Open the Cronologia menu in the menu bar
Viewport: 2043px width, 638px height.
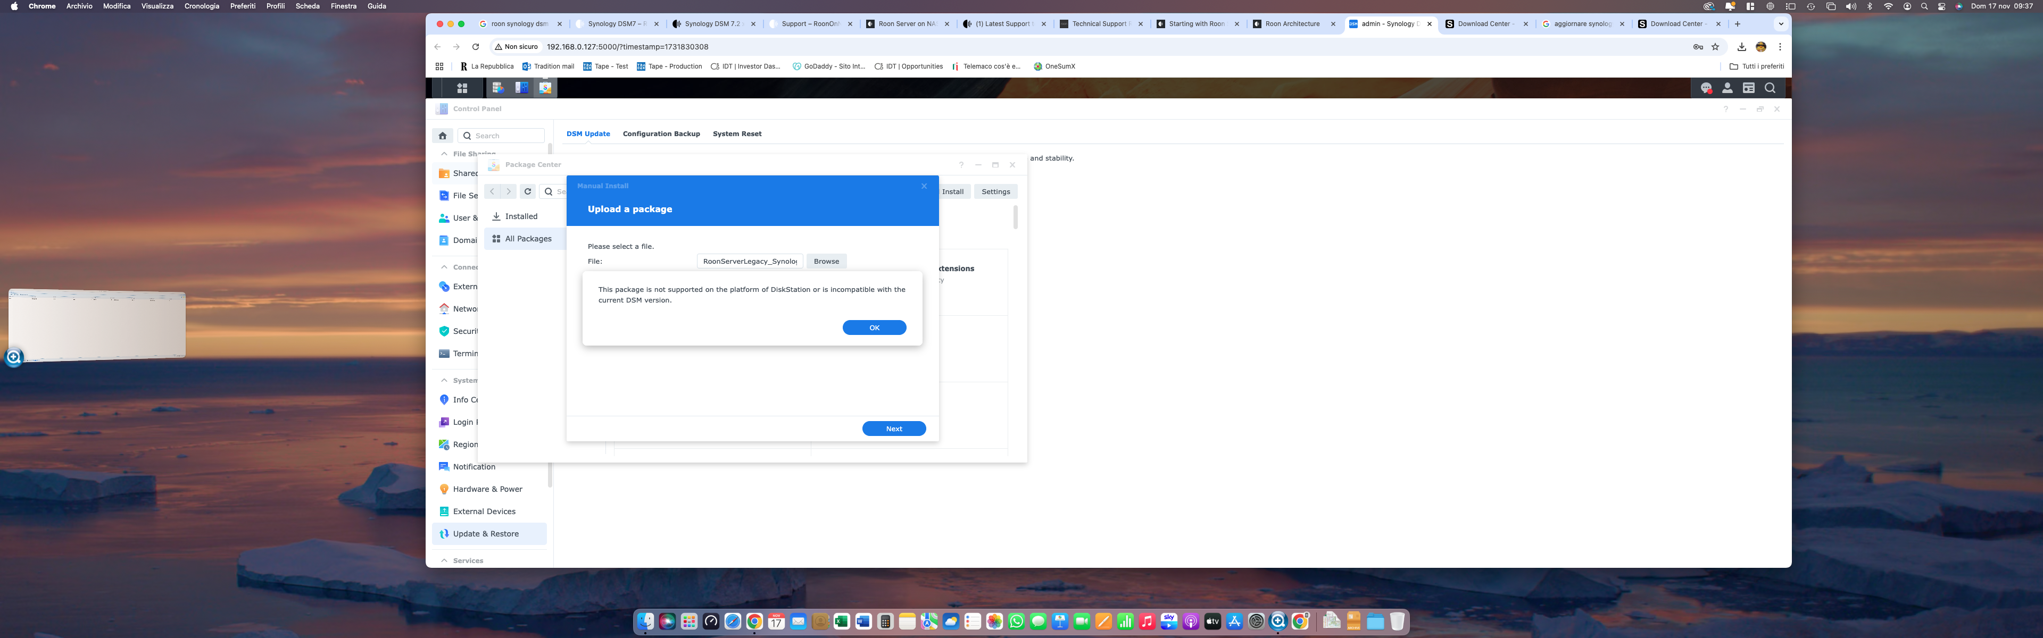coord(202,5)
